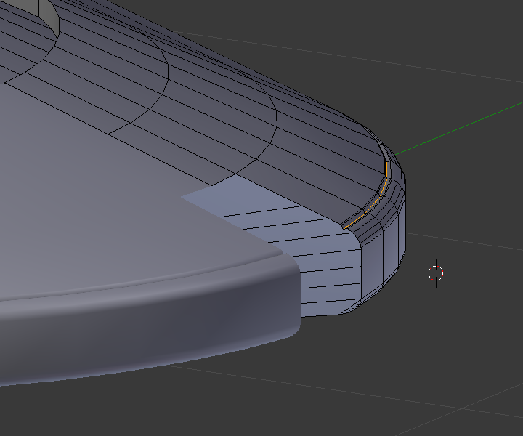Screen dimensions: 523x436
Task: Click the red-white 3D cursor crosshair
Action: click(x=436, y=273)
